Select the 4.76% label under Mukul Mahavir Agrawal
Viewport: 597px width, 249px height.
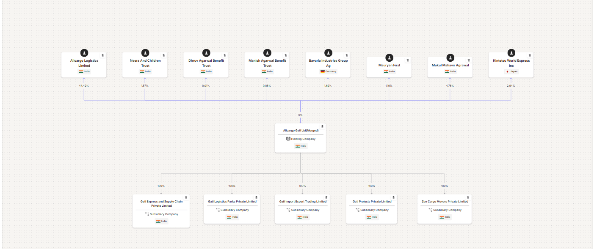click(450, 86)
